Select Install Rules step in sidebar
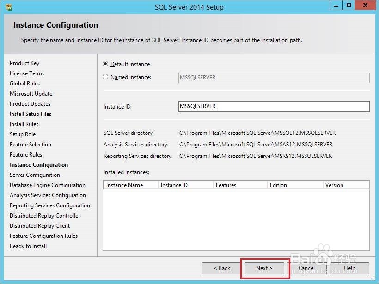Screen dimensions: 379x284 pyautogui.click(x=24, y=124)
